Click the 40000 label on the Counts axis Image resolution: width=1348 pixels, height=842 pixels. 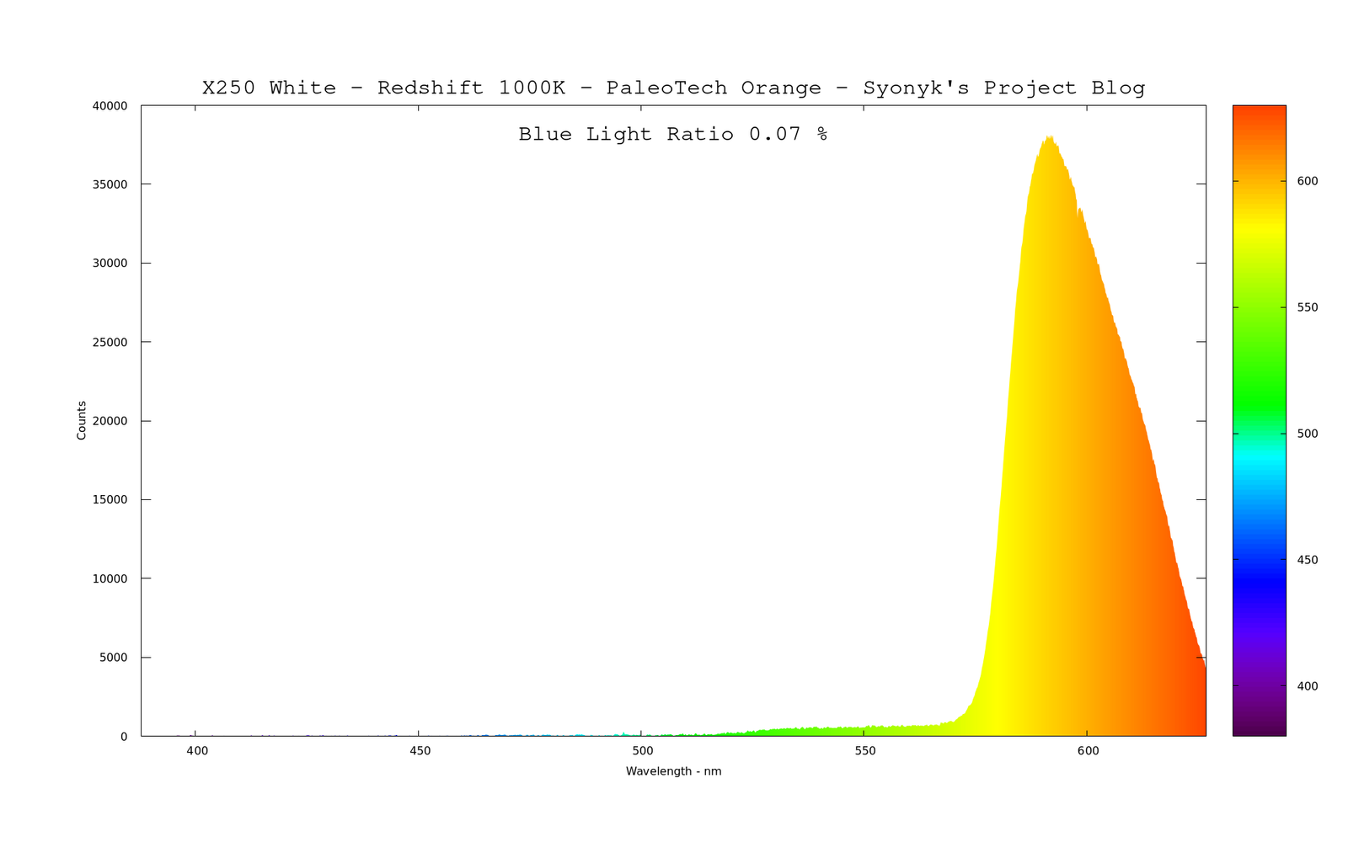(x=110, y=106)
